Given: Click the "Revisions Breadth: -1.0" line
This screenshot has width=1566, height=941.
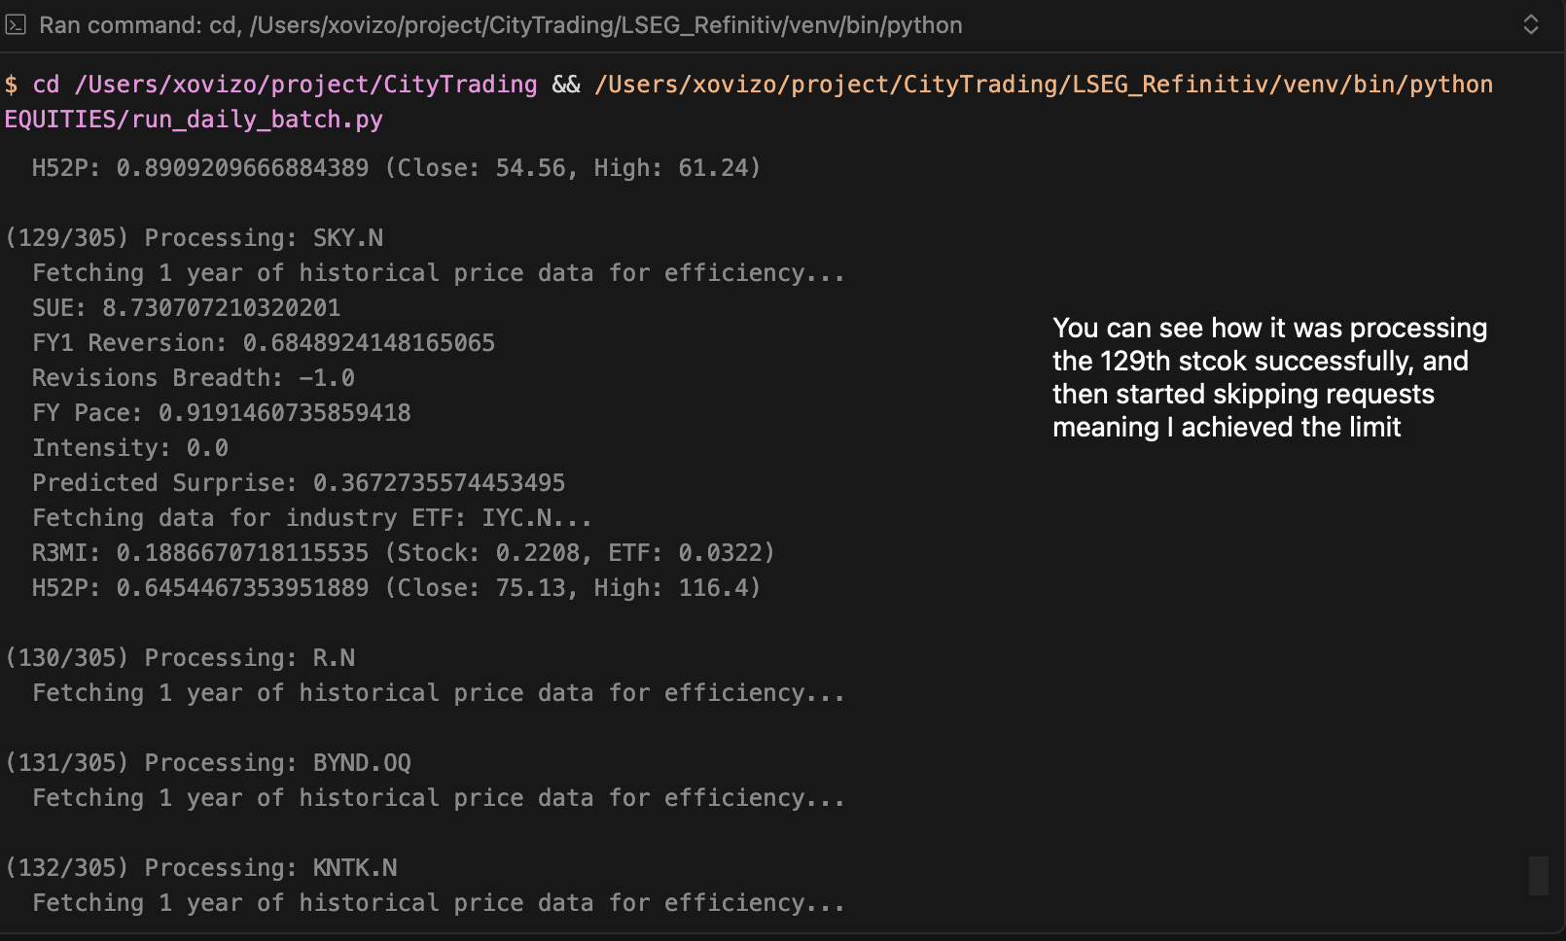Looking at the screenshot, I should point(193,378).
